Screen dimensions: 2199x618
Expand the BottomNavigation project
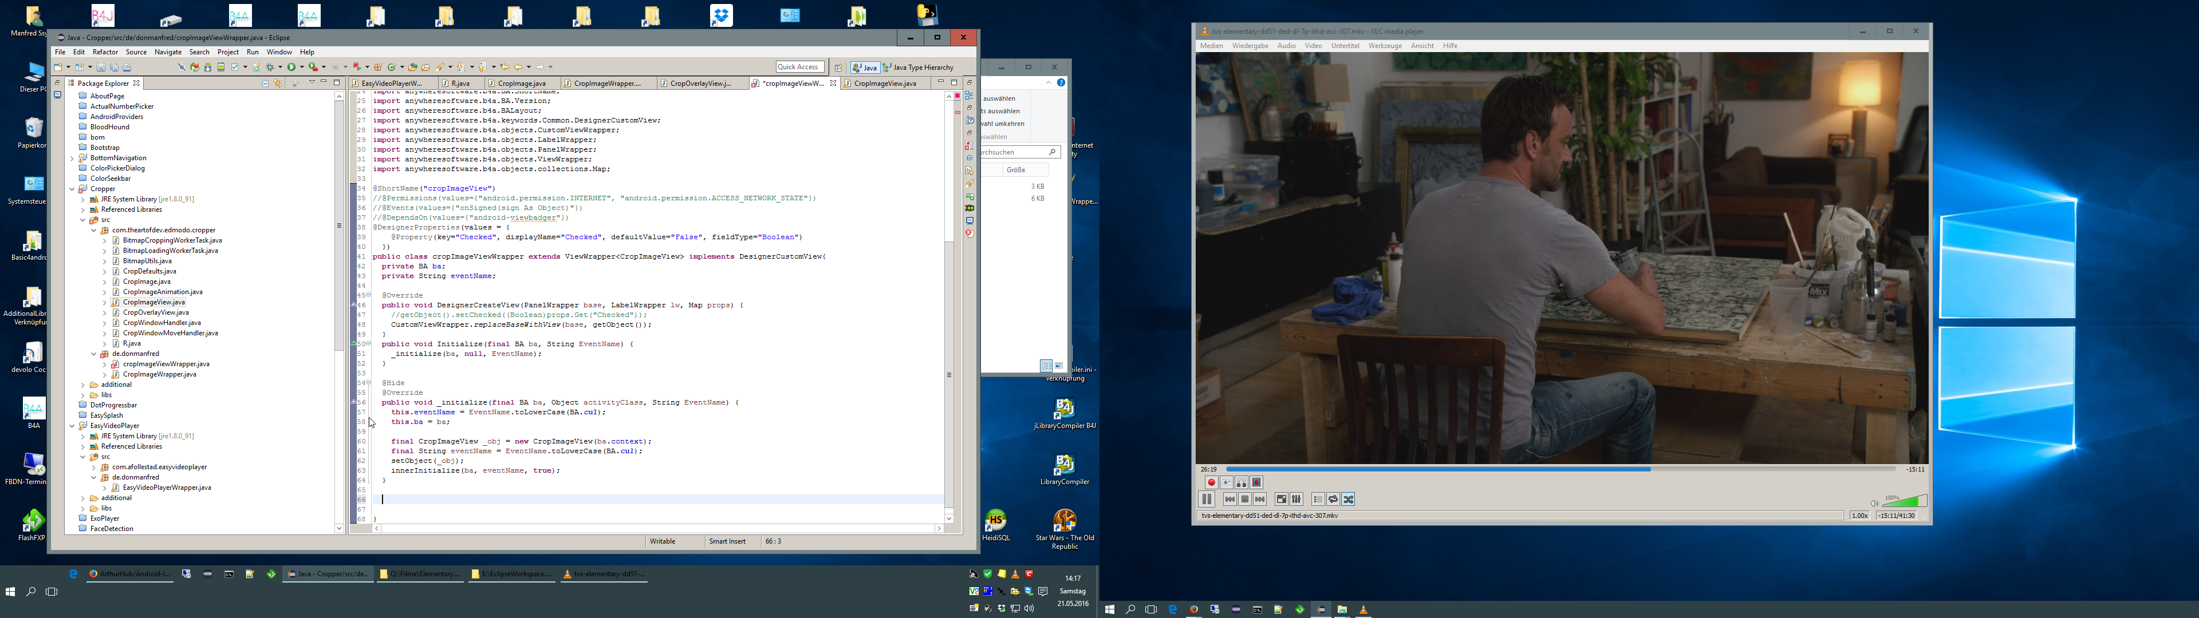tap(73, 159)
